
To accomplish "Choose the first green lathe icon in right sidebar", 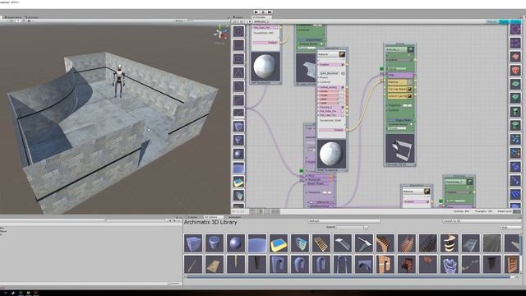I will click(515, 84).
